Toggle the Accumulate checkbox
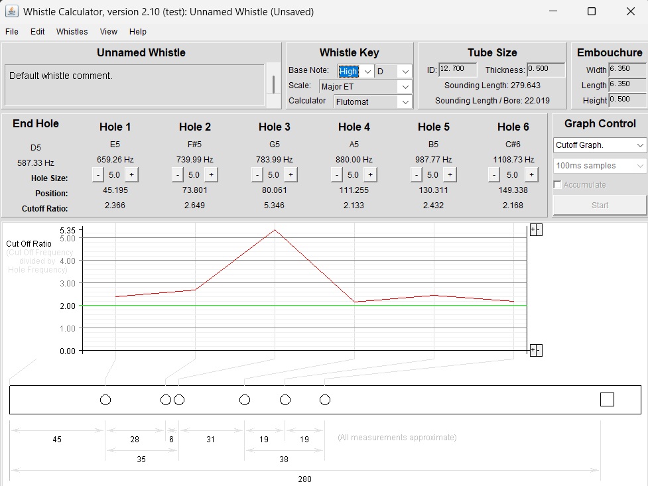The width and height of the screenshot is (648, 486). click(558, 185)
